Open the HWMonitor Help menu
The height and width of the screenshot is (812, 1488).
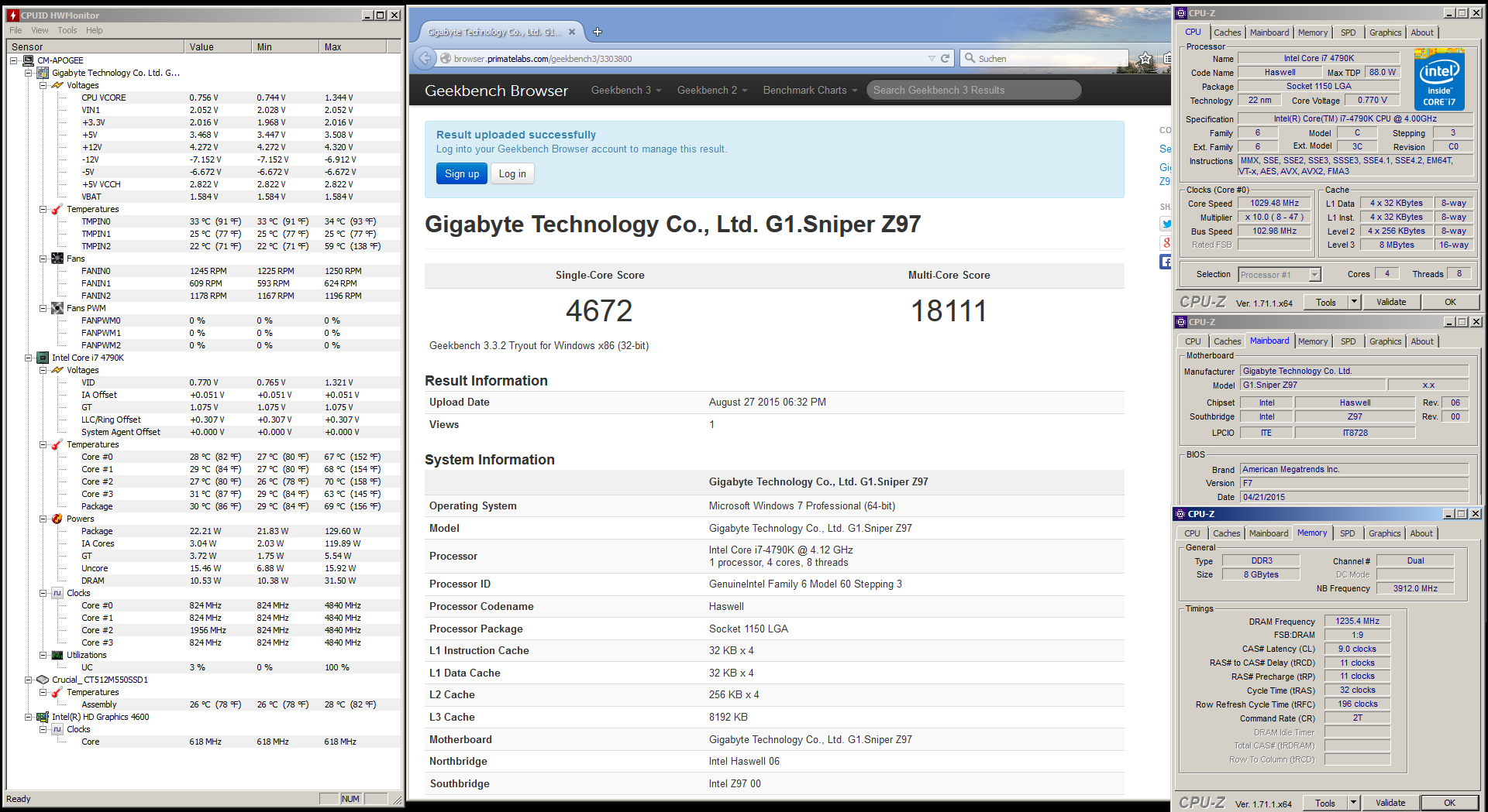tap(95, 30)
